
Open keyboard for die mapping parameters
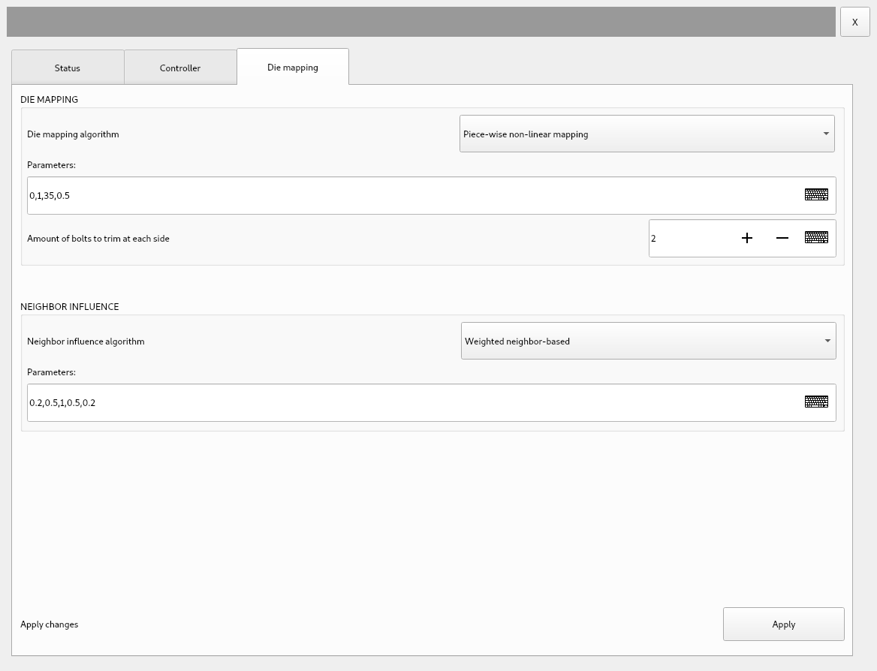tap(816, 194)
